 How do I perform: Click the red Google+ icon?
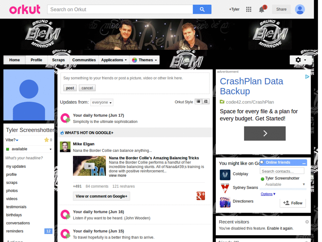pyautogui.click(x=200, y=196)
